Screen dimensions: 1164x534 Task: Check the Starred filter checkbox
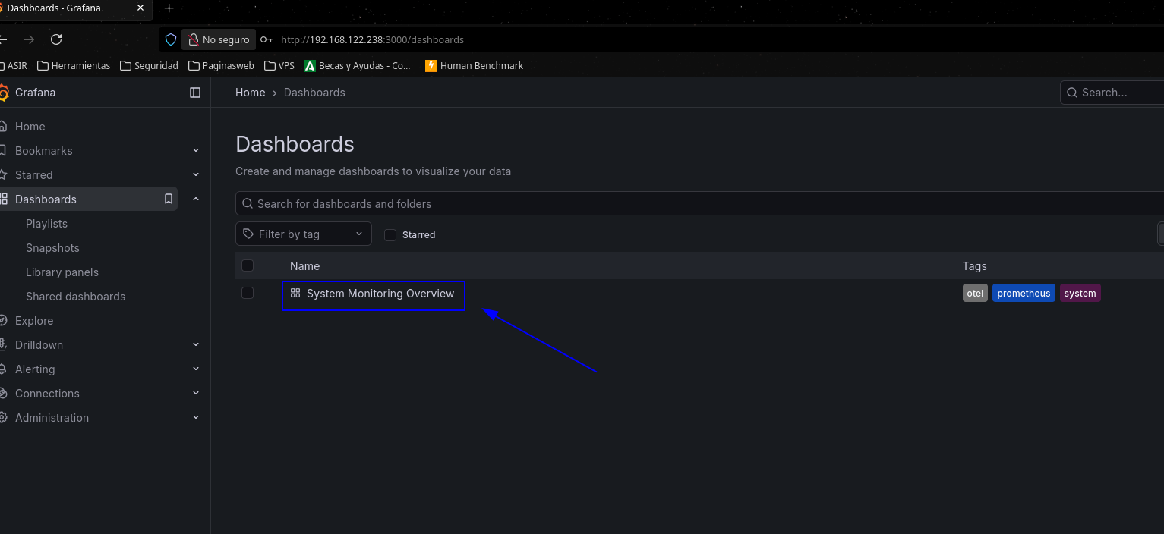click(390, 235)
